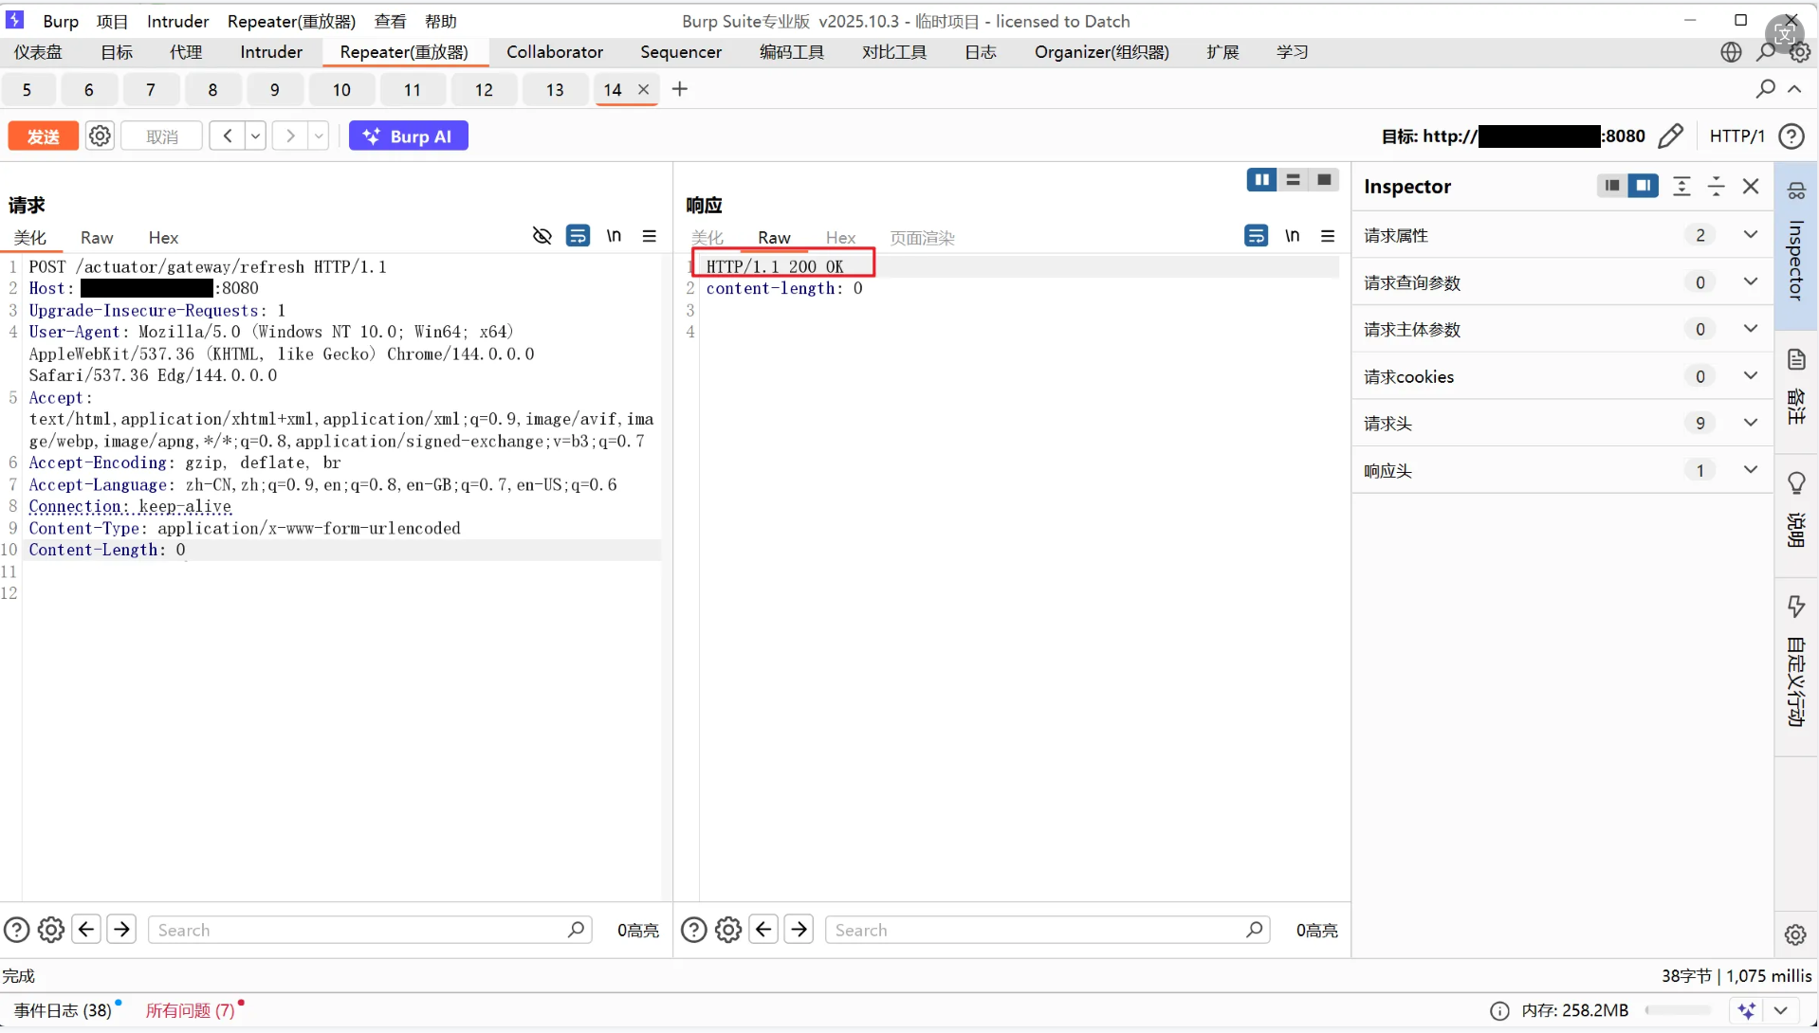
Task: Expand all Inspector sections icon
Action: pos(1681,186)
